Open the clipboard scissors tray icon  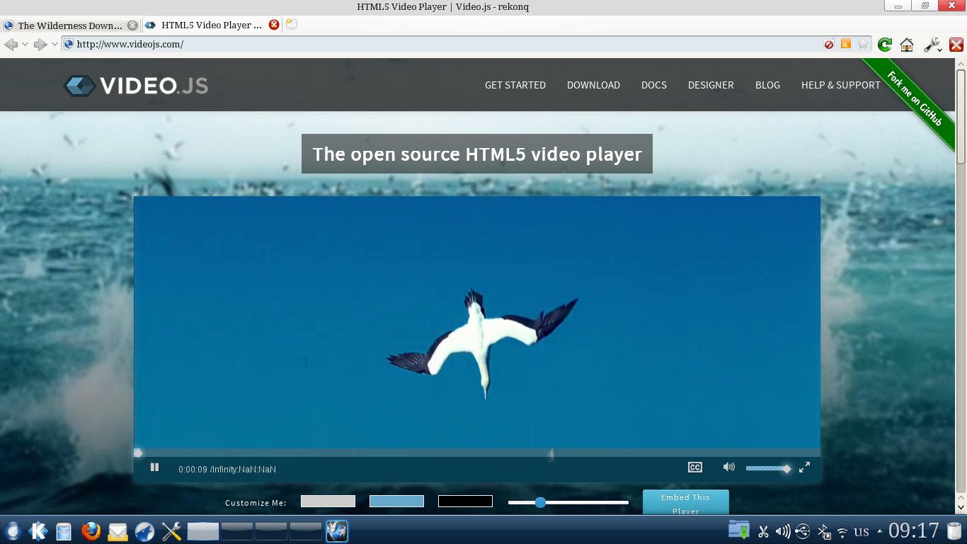click(763, 531)
